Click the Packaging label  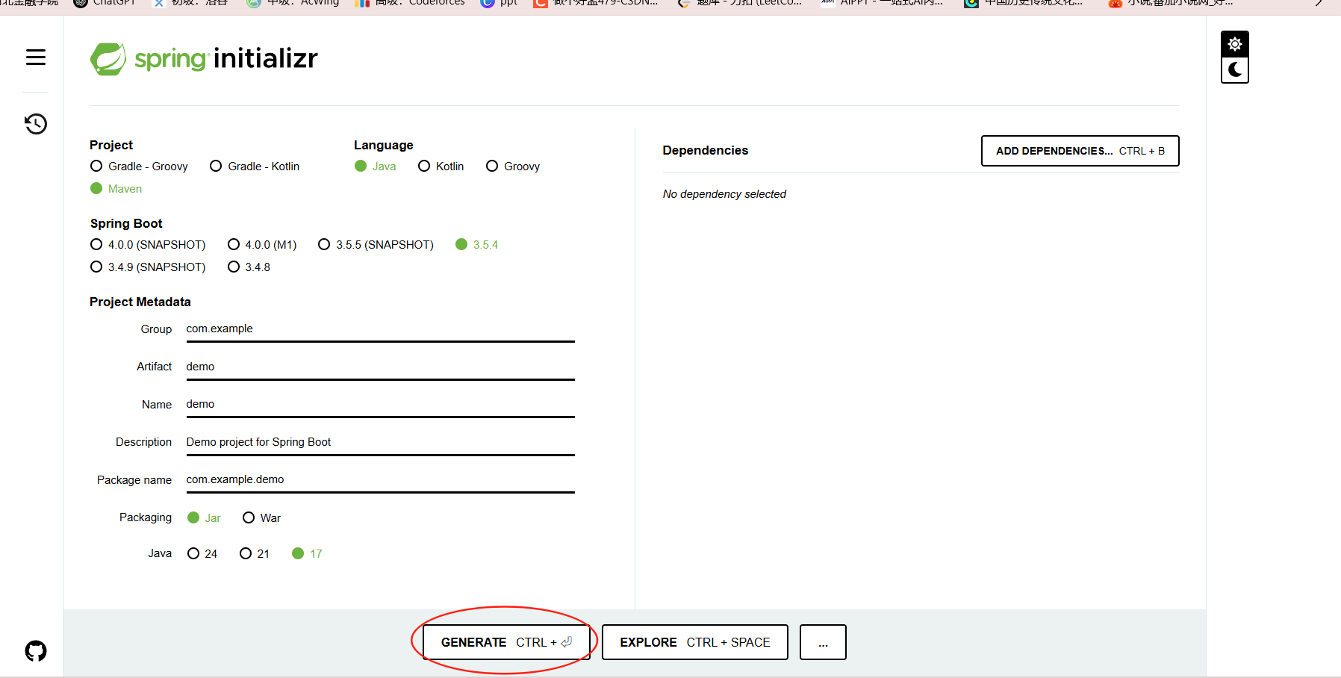click(146, 517)
